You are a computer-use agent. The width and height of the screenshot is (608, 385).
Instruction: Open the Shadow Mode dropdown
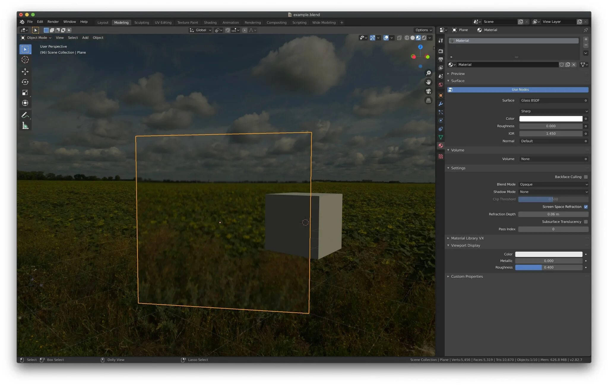[553, 192]
